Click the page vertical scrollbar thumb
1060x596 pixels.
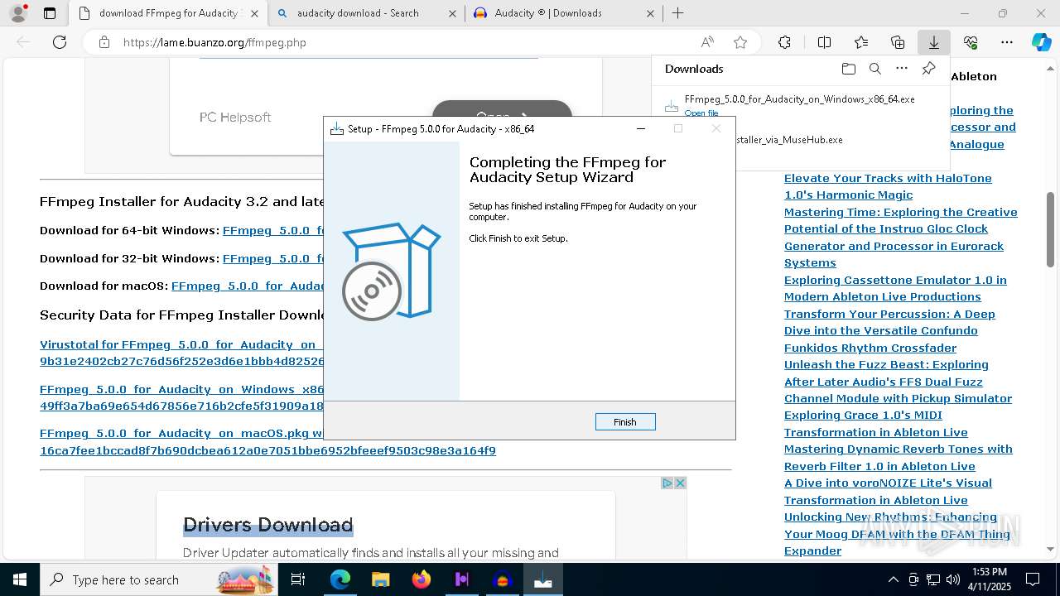pyautogui.click(x=1050, y=229)
